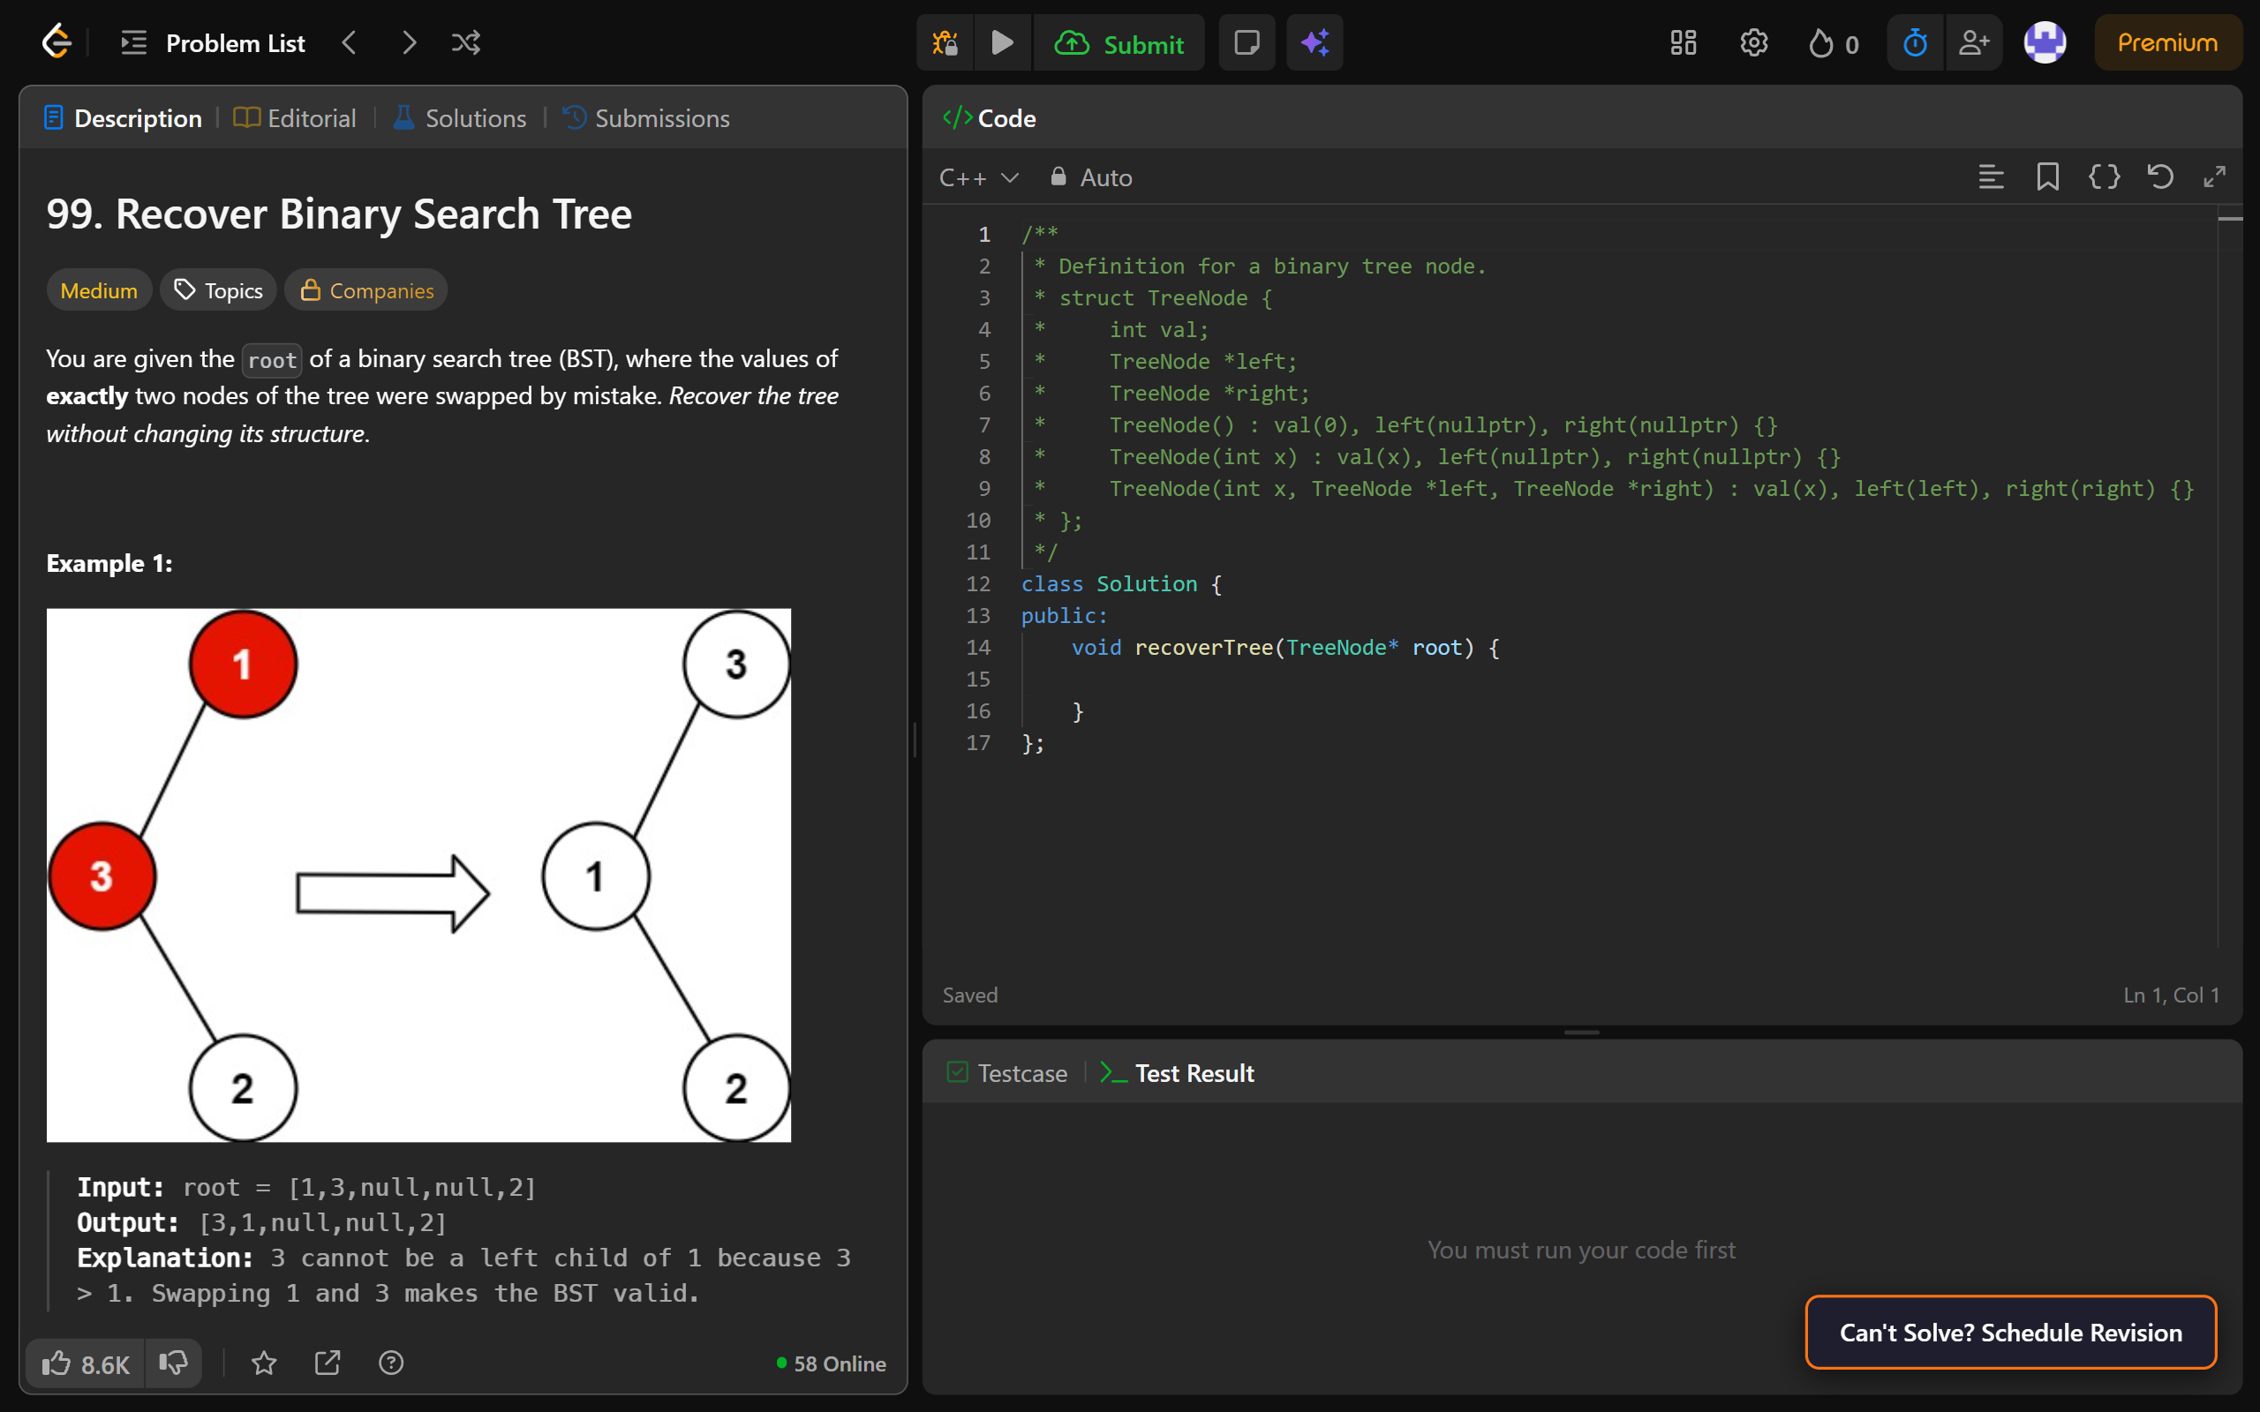Open the C++ language dropdown

[x=979, y=177]
